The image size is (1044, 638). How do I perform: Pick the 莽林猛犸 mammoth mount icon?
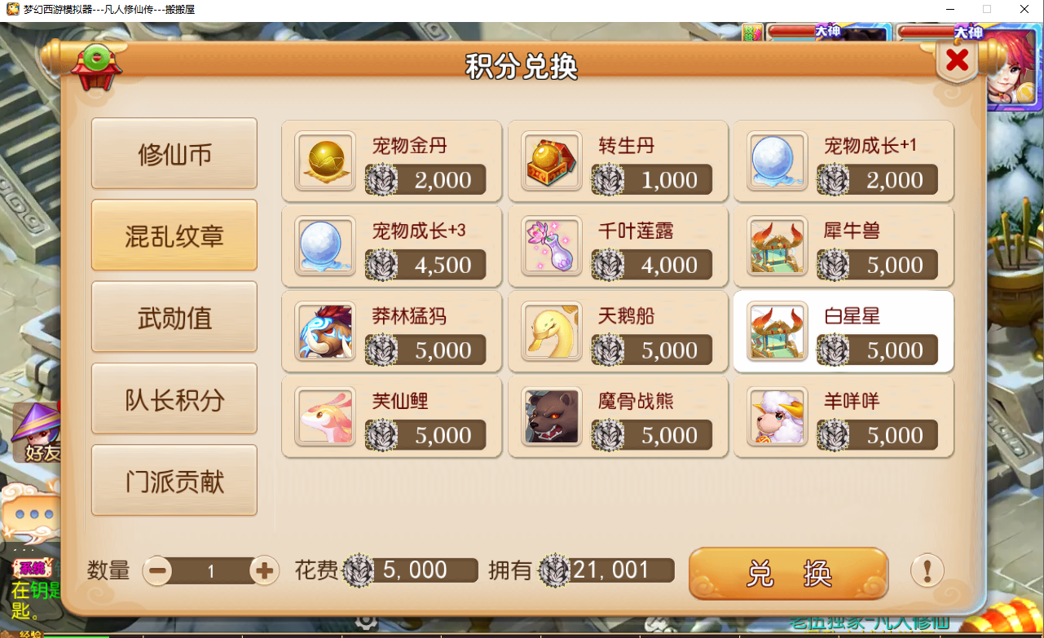click(x=325, y=332)
